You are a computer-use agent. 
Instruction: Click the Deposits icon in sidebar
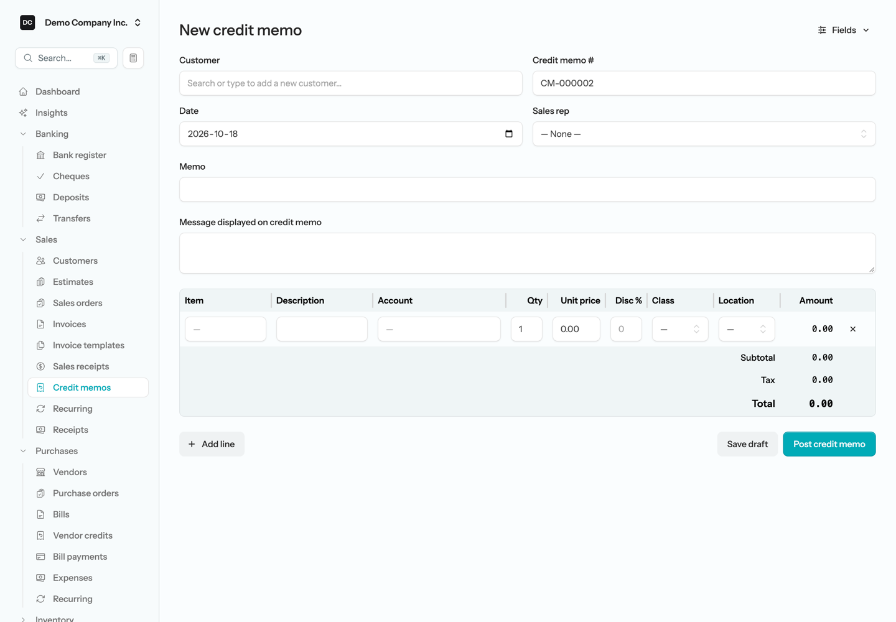coord(40,197)
